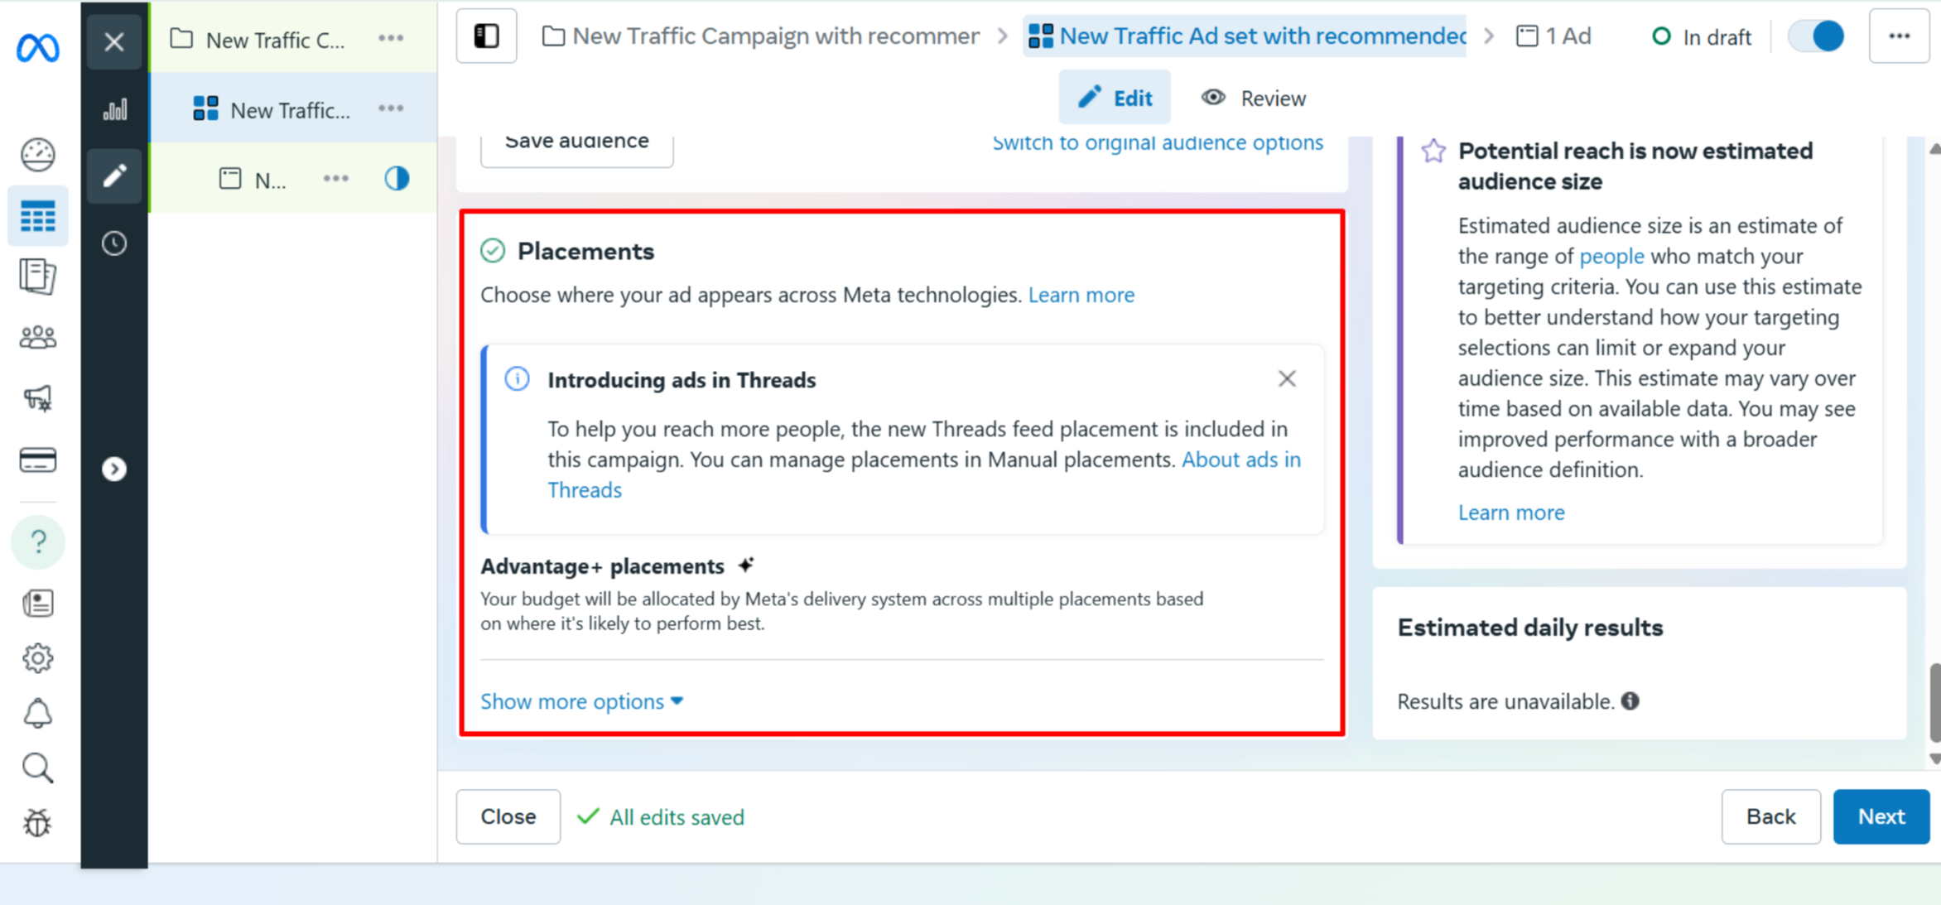
Task: Dismiss the Threads ads info banner
Action: 1287,379
